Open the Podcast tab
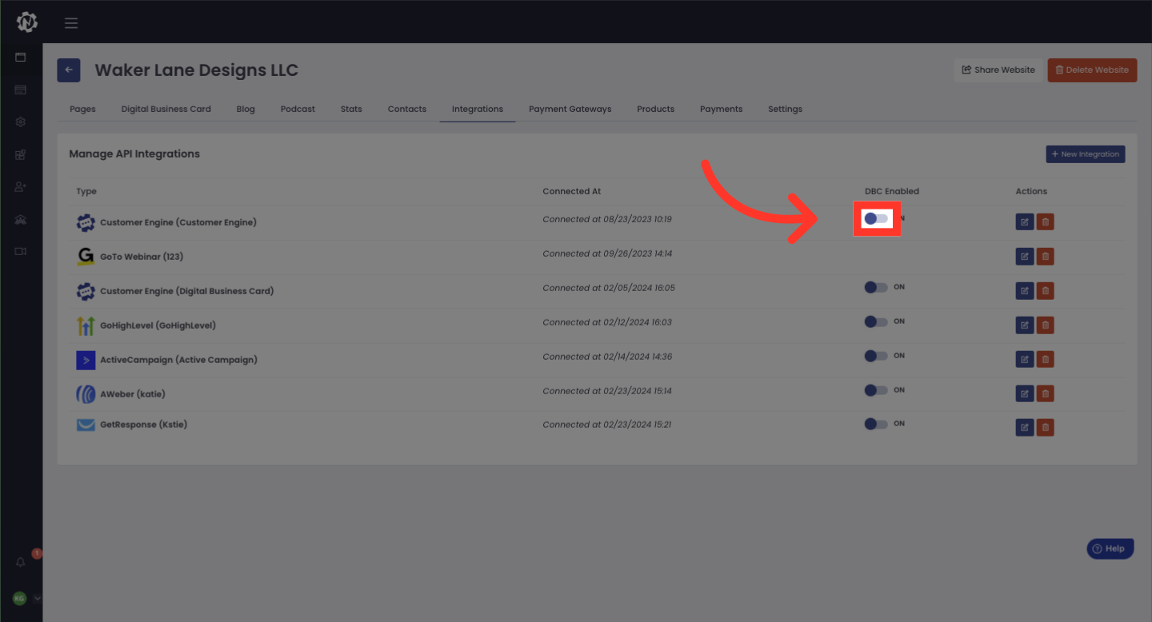 [298, 109]
